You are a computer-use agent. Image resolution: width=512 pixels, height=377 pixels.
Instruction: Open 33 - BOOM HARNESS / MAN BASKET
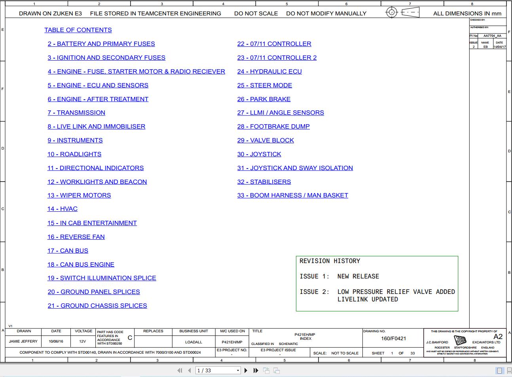(x=293, y=195)
